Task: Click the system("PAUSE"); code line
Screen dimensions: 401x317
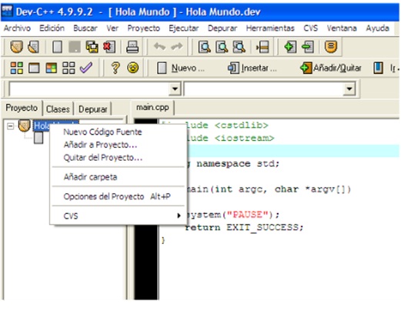Action: pos(232,215)
